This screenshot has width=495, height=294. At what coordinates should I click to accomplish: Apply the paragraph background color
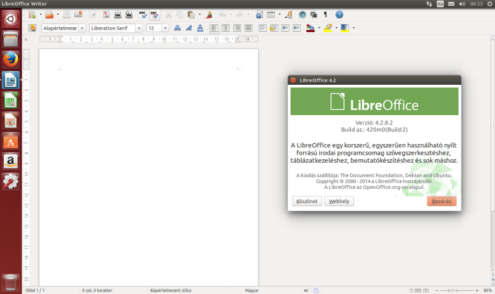pos(345,28)
